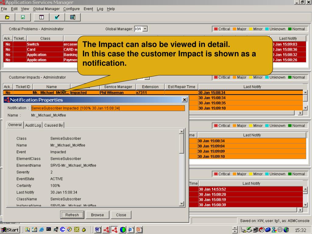Image resolution: width=312 pixels, height=234 pixels.
Task: Switch to the globe taskbar application
Action: point(123,230)
